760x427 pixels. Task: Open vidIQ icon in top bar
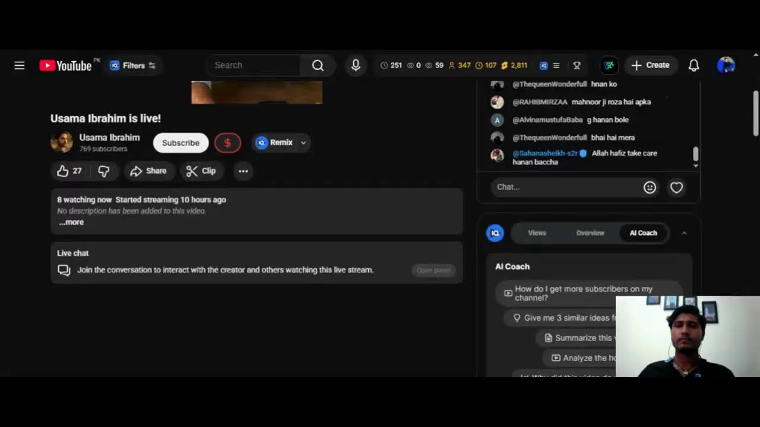click(543, 65)
